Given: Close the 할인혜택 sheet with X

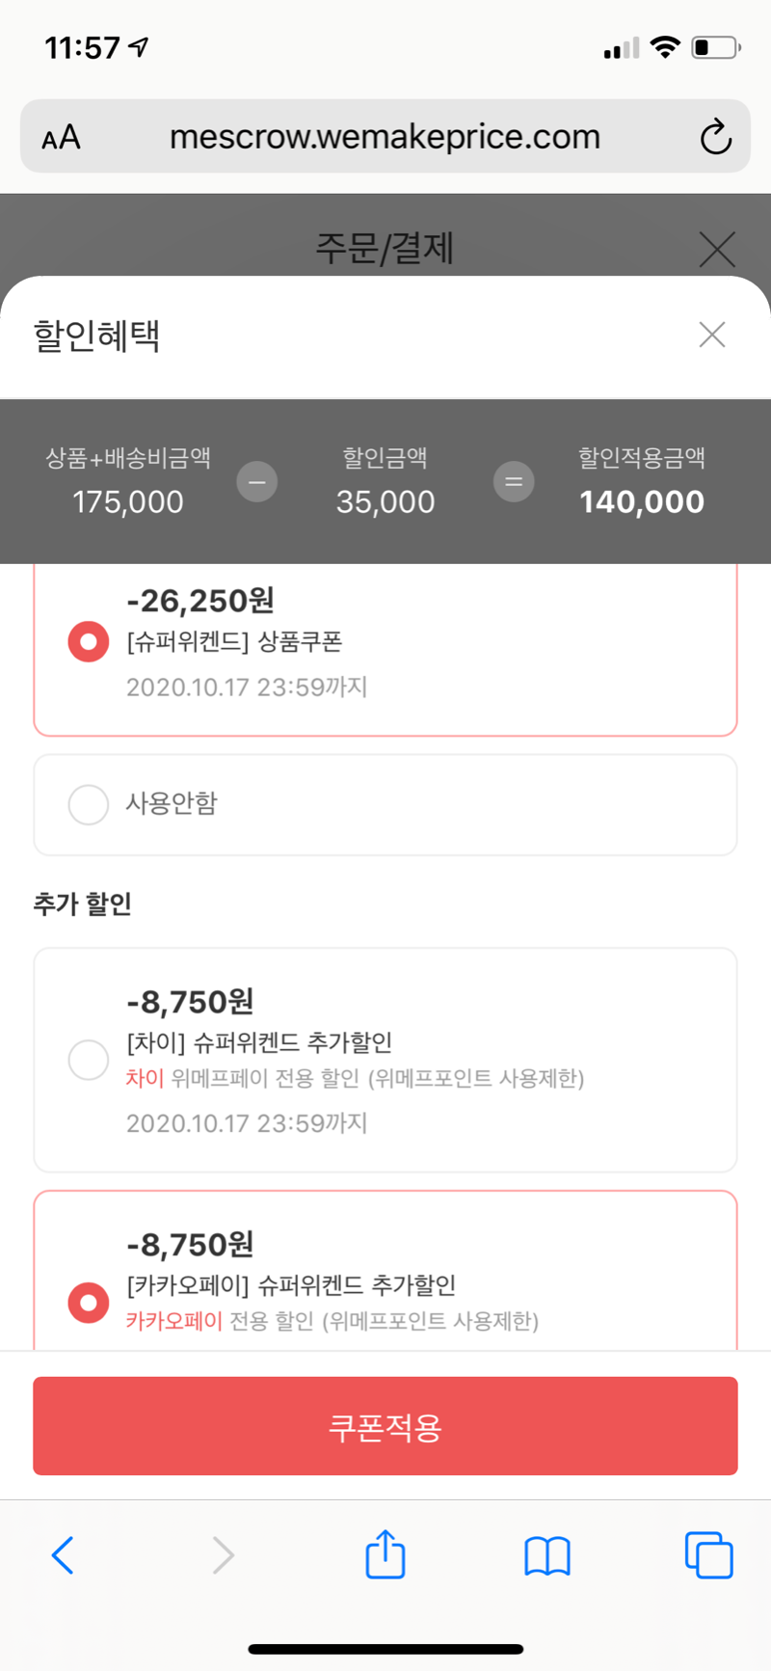Looking at the screenshot, I should [x=712, y=335].
